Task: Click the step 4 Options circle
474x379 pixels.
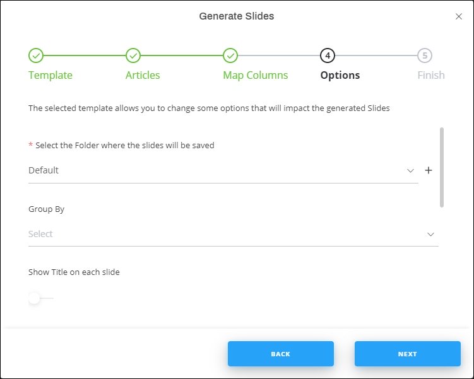Action: [x=328, y=55]
